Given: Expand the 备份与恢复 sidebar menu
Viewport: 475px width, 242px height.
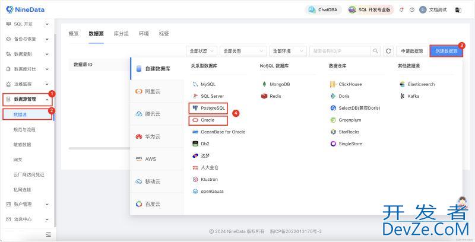Looking at the screenshot, I should tap(27, 39).
